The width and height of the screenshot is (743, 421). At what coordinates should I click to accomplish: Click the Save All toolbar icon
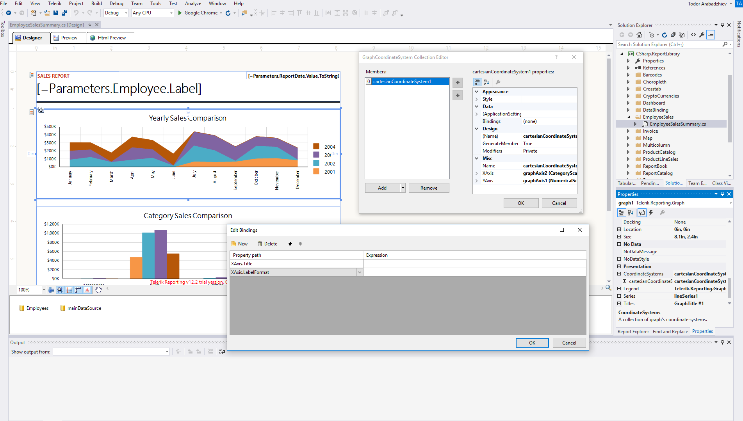(64, 13)
